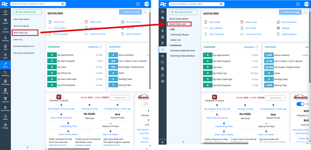311x150 pixels.
Task: Click DC logo in right window header
Action: (x=163, y=4)
